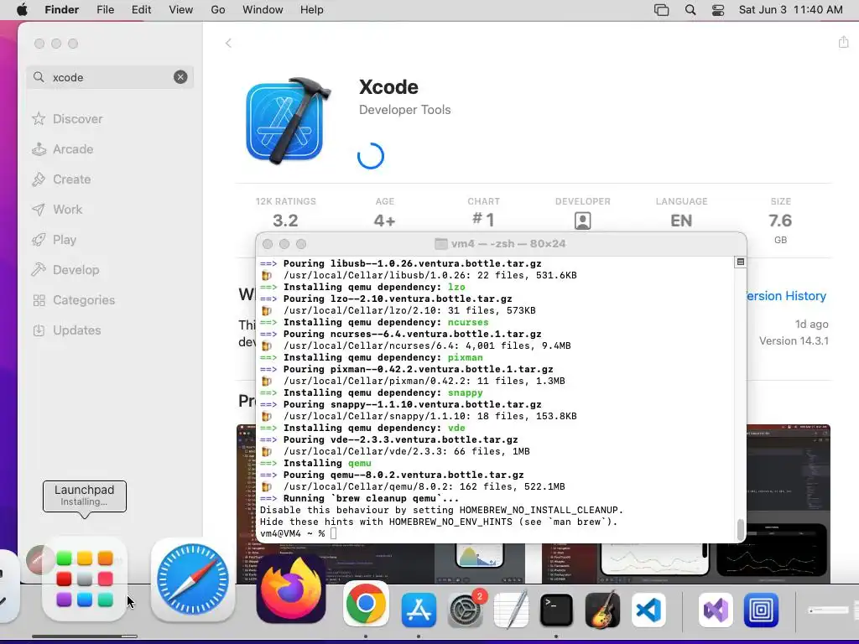
Task: Open Firefox from the Dock
Action: (x=291, y=590)
